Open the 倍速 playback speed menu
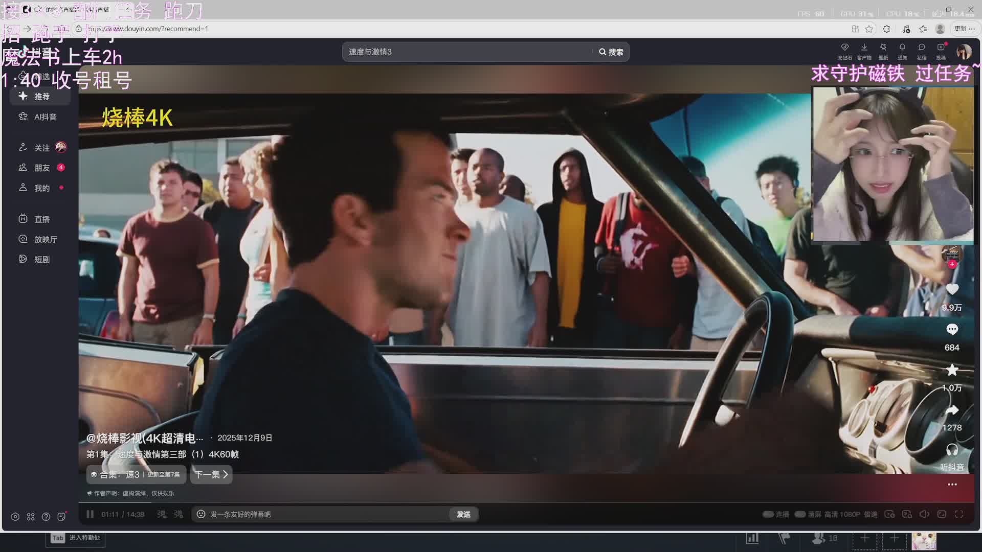982x552 pixels. pos(871,514)
